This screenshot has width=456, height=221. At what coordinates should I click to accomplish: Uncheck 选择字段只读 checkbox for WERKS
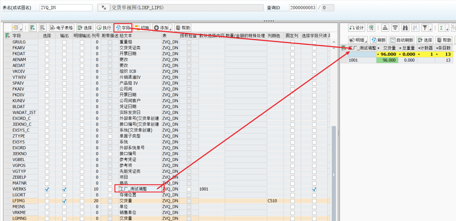coord(315,189)
